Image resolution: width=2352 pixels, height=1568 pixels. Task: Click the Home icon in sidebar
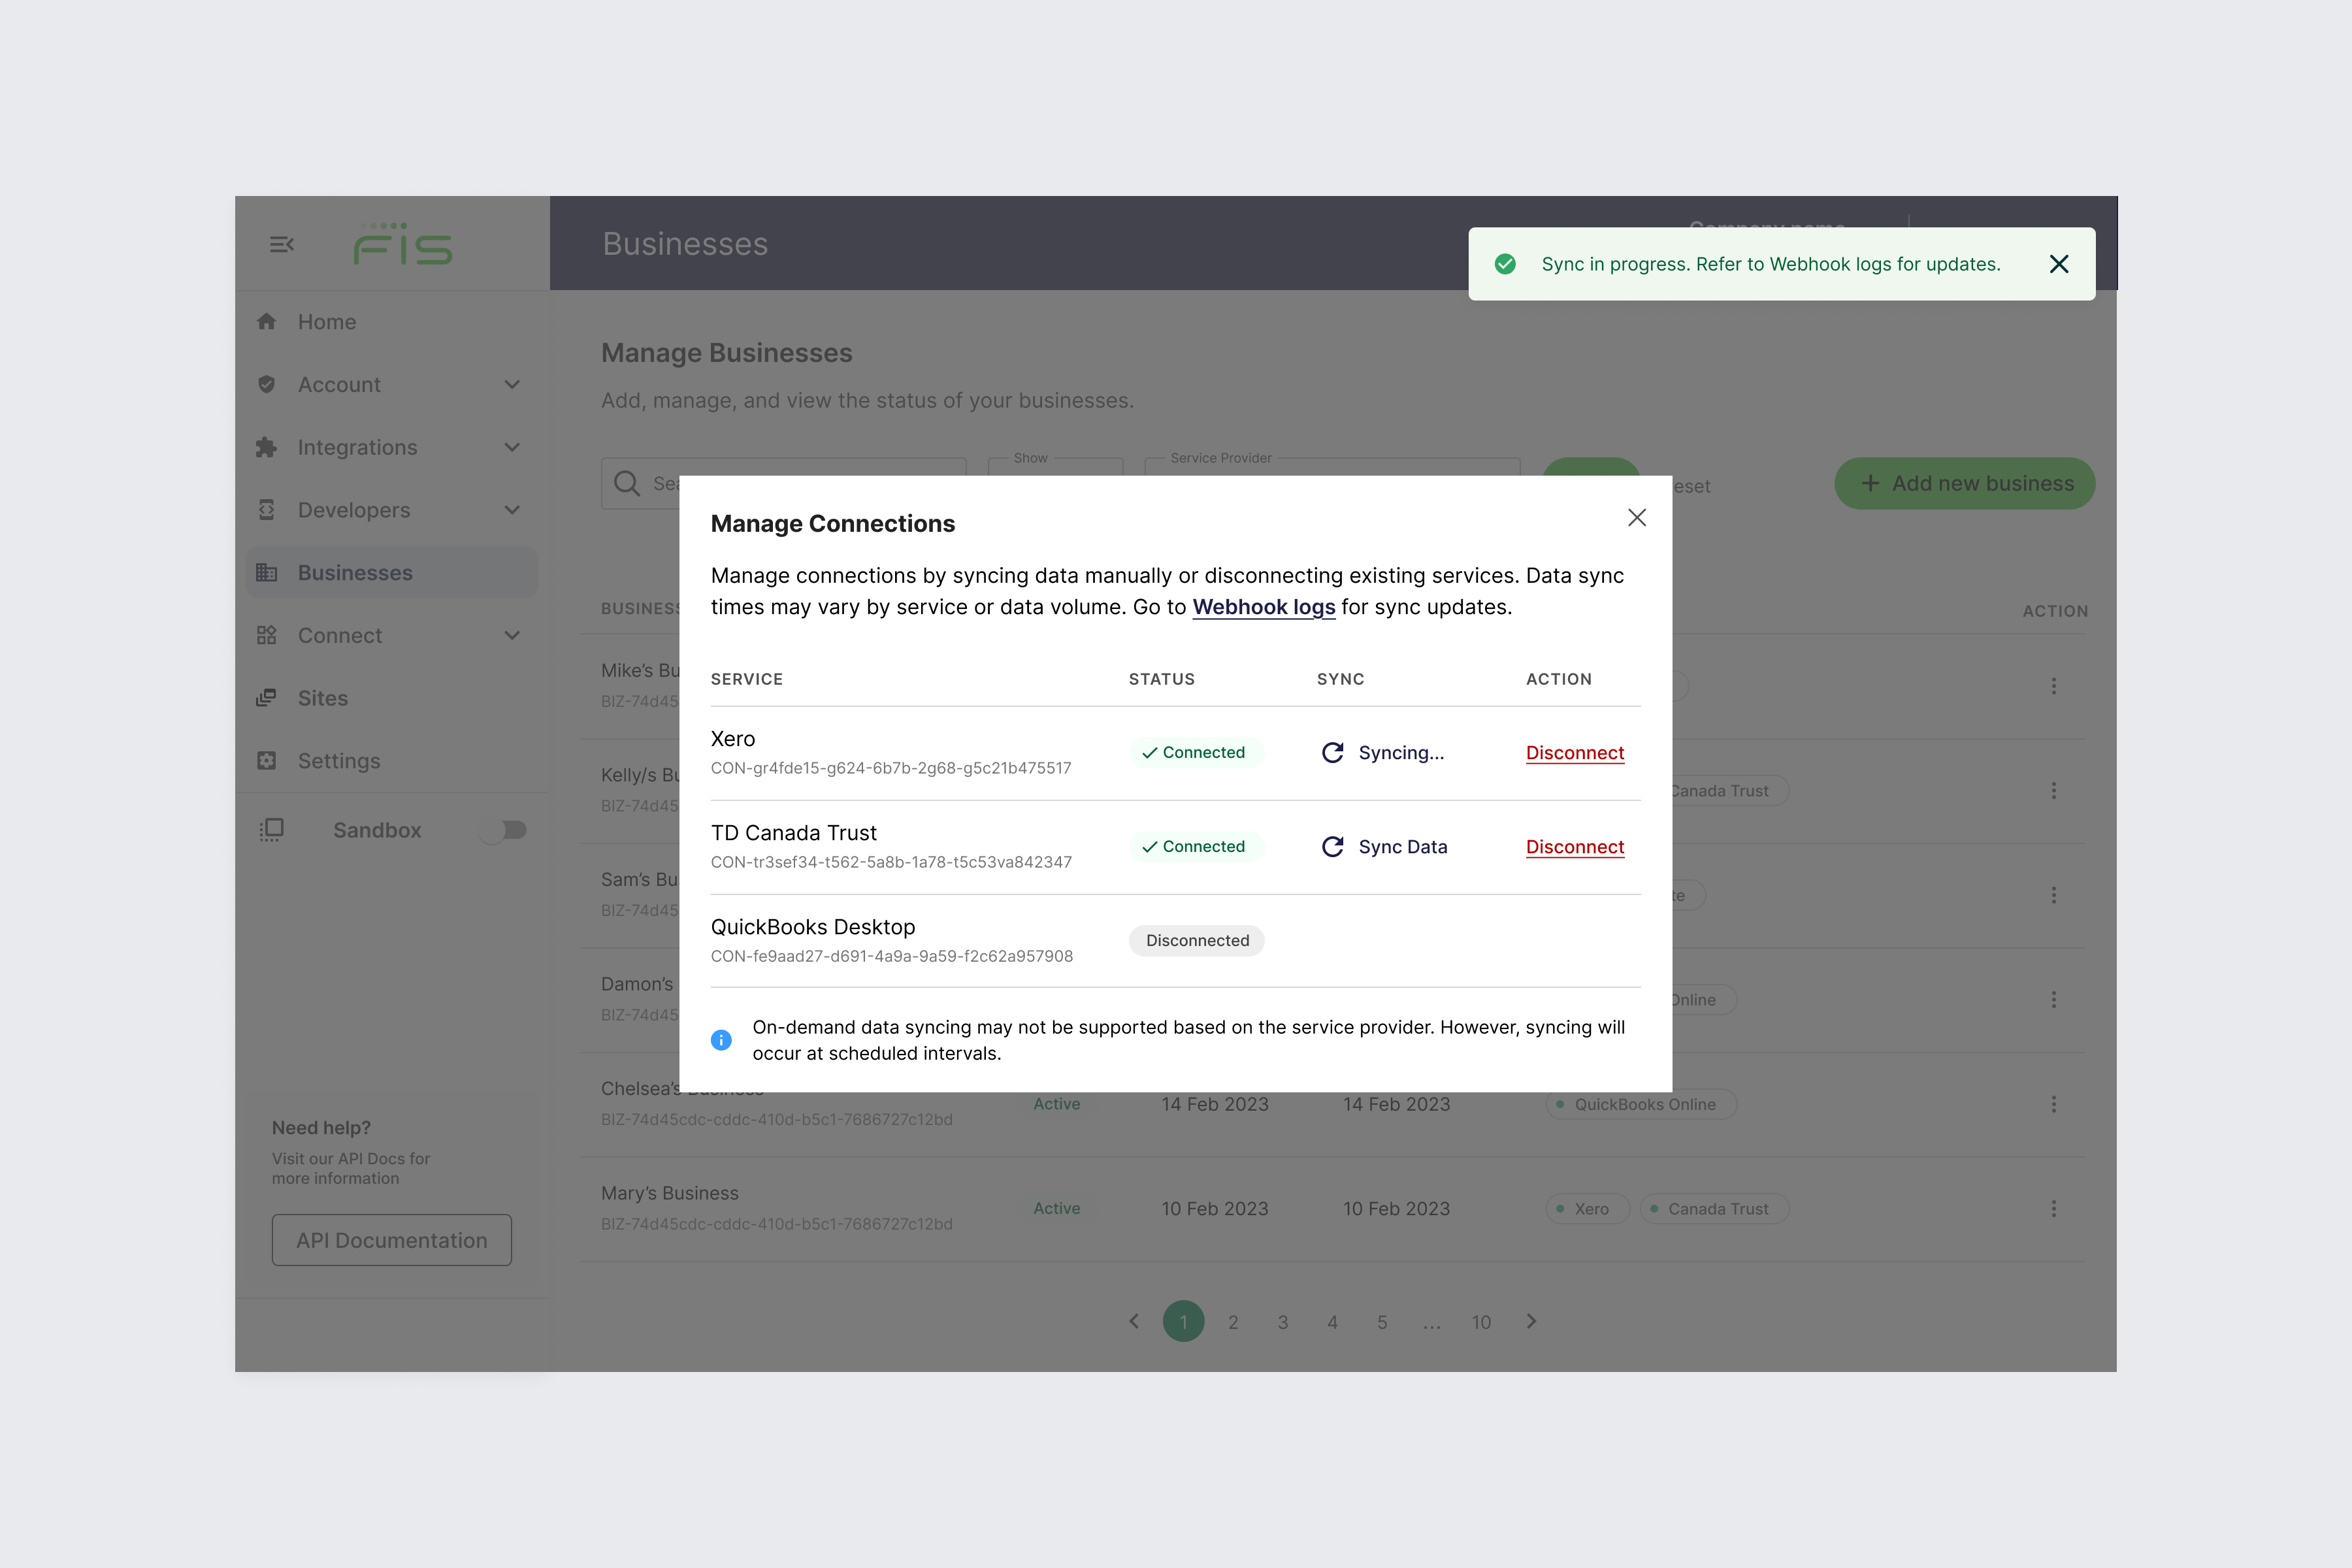(266, 322)
